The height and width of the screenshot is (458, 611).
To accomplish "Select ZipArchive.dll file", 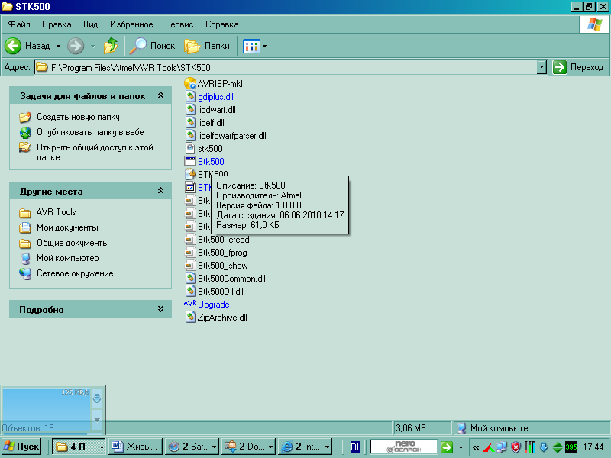I will point(222,318).
